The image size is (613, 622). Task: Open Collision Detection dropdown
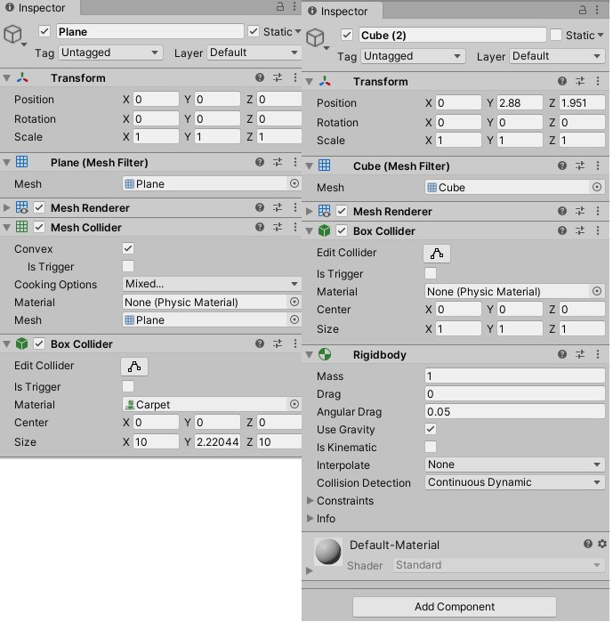(514, 482)
